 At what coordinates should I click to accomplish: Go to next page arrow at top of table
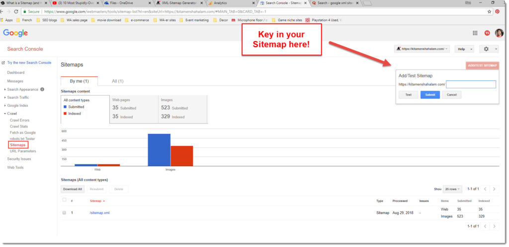[x=494, y=189]
